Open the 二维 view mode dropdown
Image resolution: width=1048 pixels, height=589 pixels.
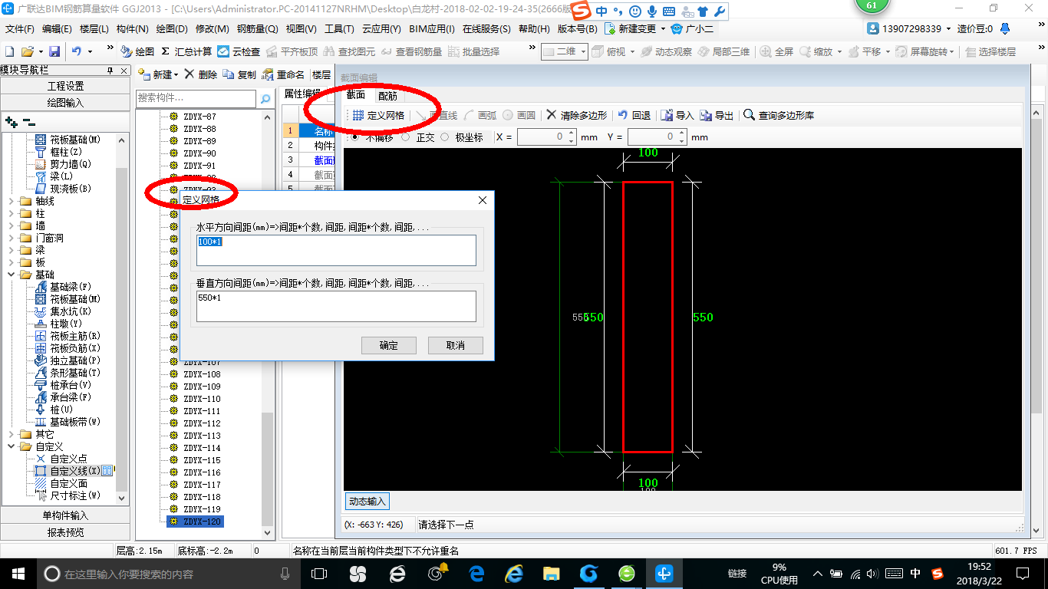(584, 51)
